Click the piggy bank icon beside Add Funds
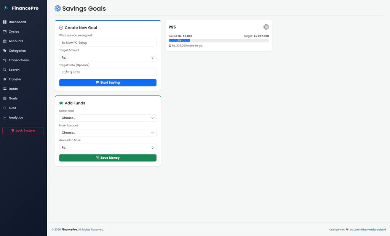The width and height of the screenshot is (390, 236). pos(61,103)
